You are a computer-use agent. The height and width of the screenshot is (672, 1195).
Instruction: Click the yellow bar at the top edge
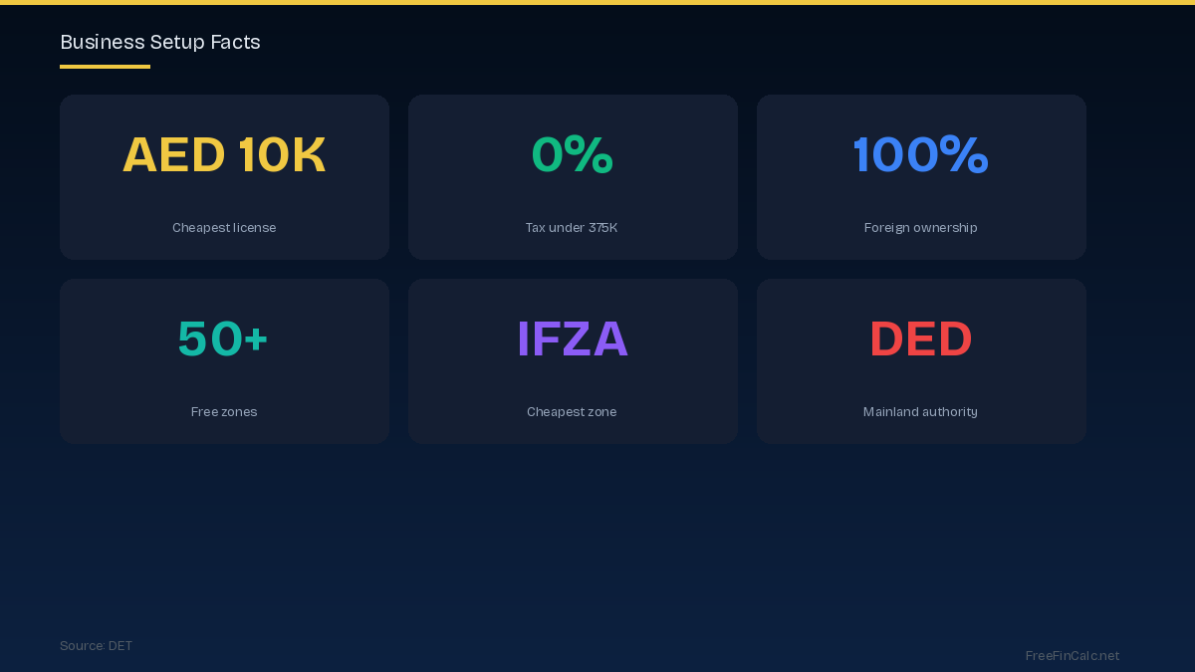click(597, 2)
